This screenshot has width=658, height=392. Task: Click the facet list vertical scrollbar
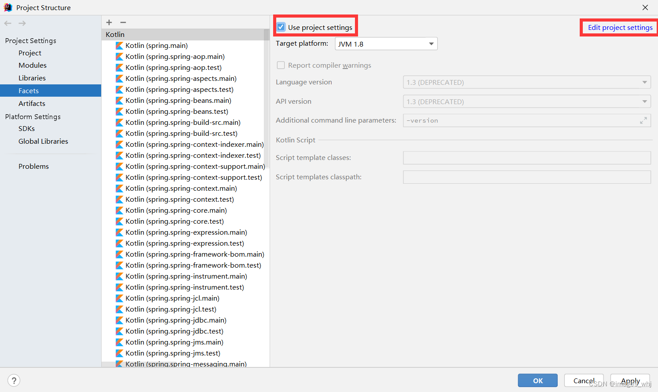[267, 99]
